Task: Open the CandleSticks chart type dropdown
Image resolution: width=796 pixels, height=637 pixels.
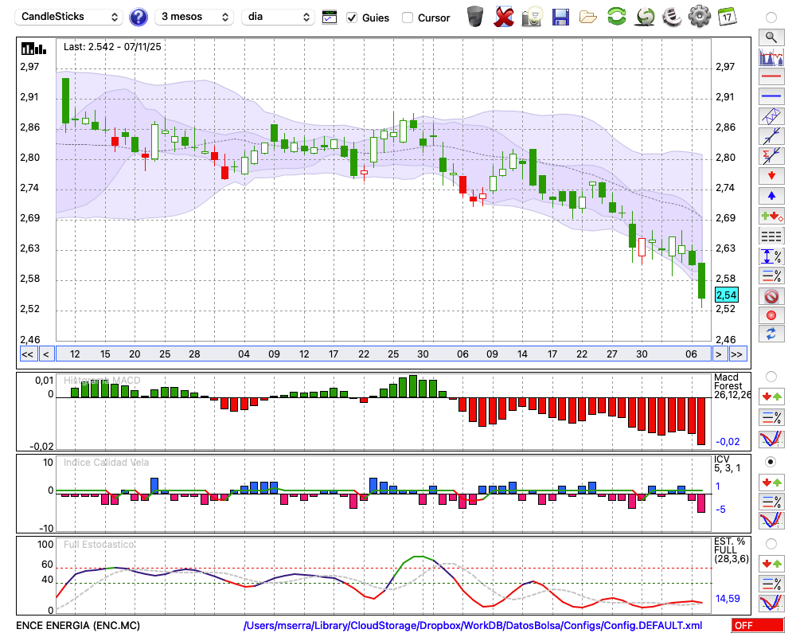Action: (70, 17)
